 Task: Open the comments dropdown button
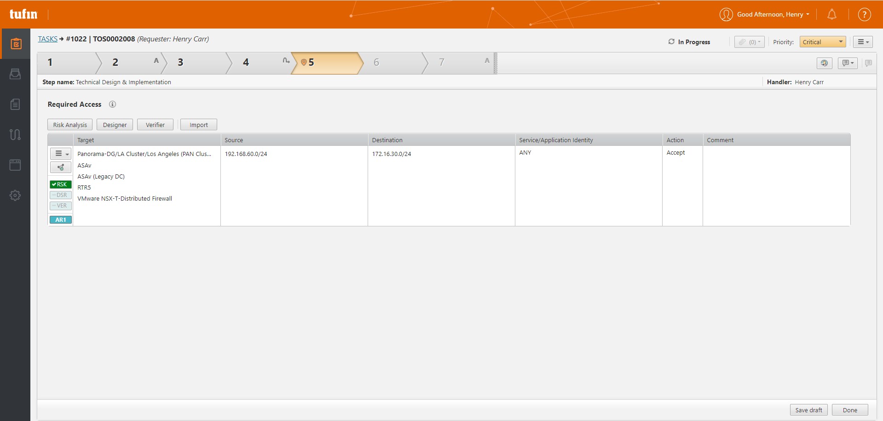point(848,63)
